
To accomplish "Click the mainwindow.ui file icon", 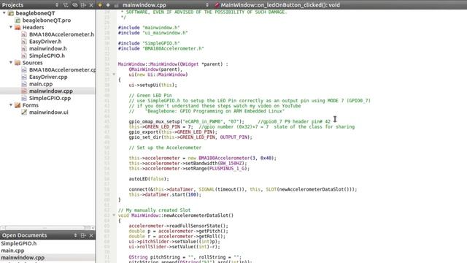I will coord(24,113).
